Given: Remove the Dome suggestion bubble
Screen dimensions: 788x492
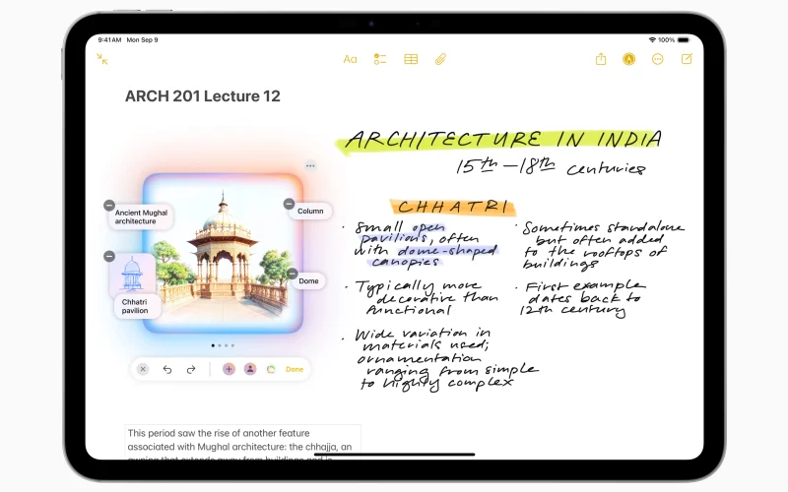Looking at the screenshot, I should pyautogui.click(x=293, y=274).
